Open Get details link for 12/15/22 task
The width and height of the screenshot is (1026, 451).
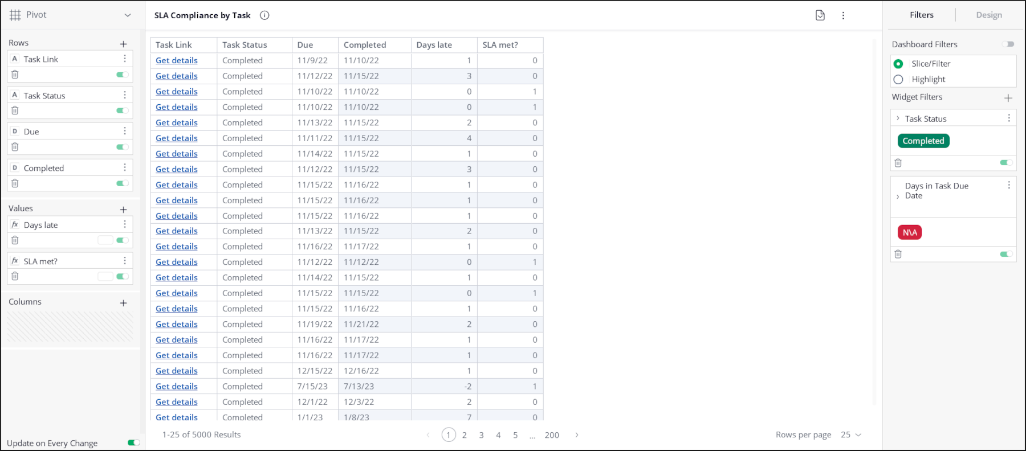tap(177, 371)
